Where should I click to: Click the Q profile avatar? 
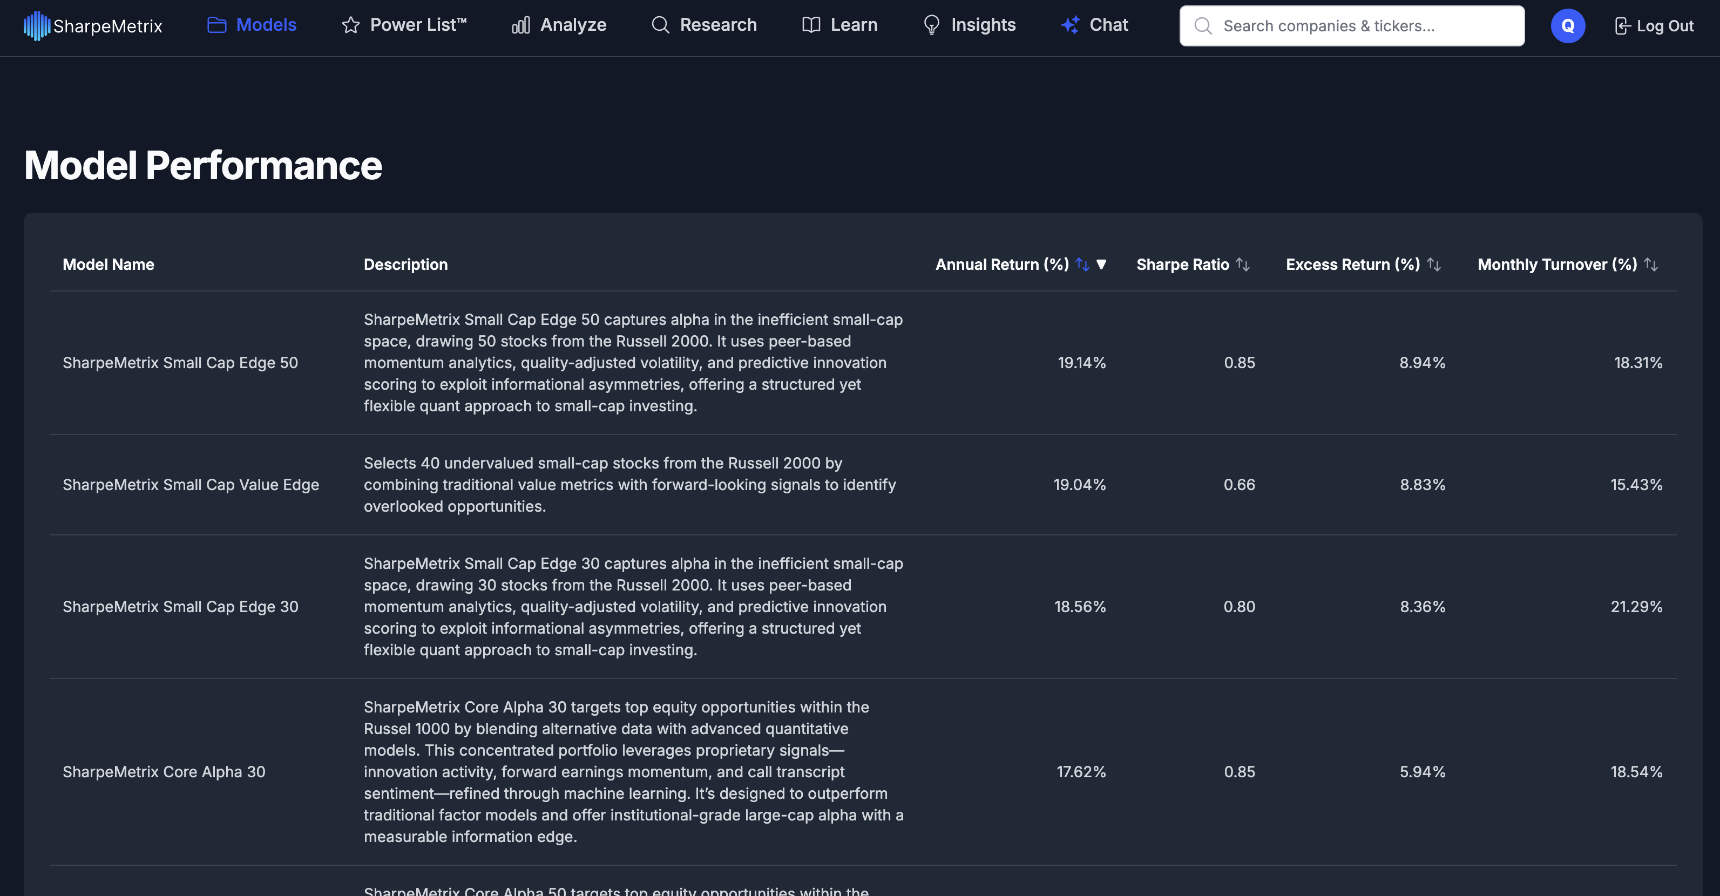coord(1568,25)
